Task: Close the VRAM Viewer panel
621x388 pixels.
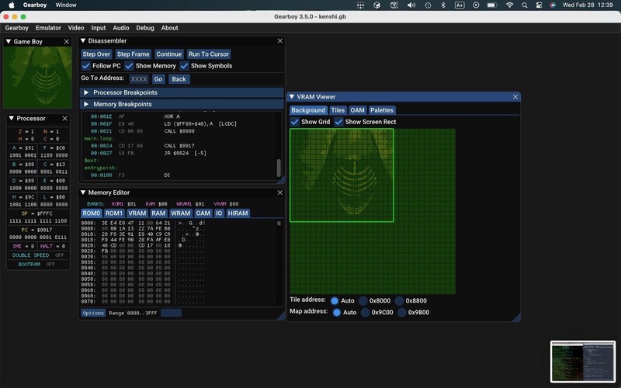Action: [515, 96]
